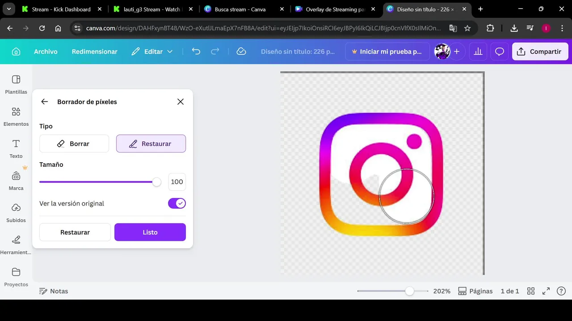Click the Instagram logo on canvas
The height and width of the screenshot is (321, 572).
click(x=381, y=174)
